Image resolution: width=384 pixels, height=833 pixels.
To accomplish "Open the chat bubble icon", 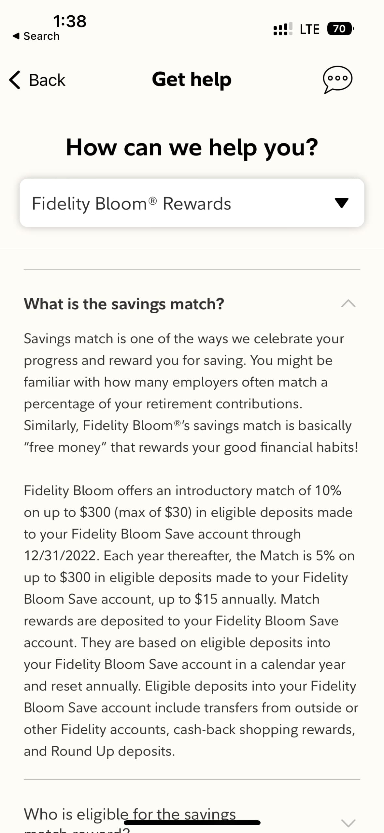I will click(337, 80).
